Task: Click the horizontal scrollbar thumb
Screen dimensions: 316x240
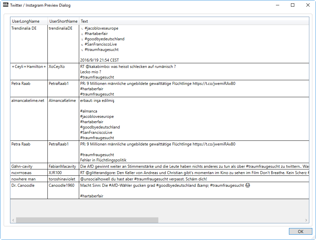Action: pos(87,220)
